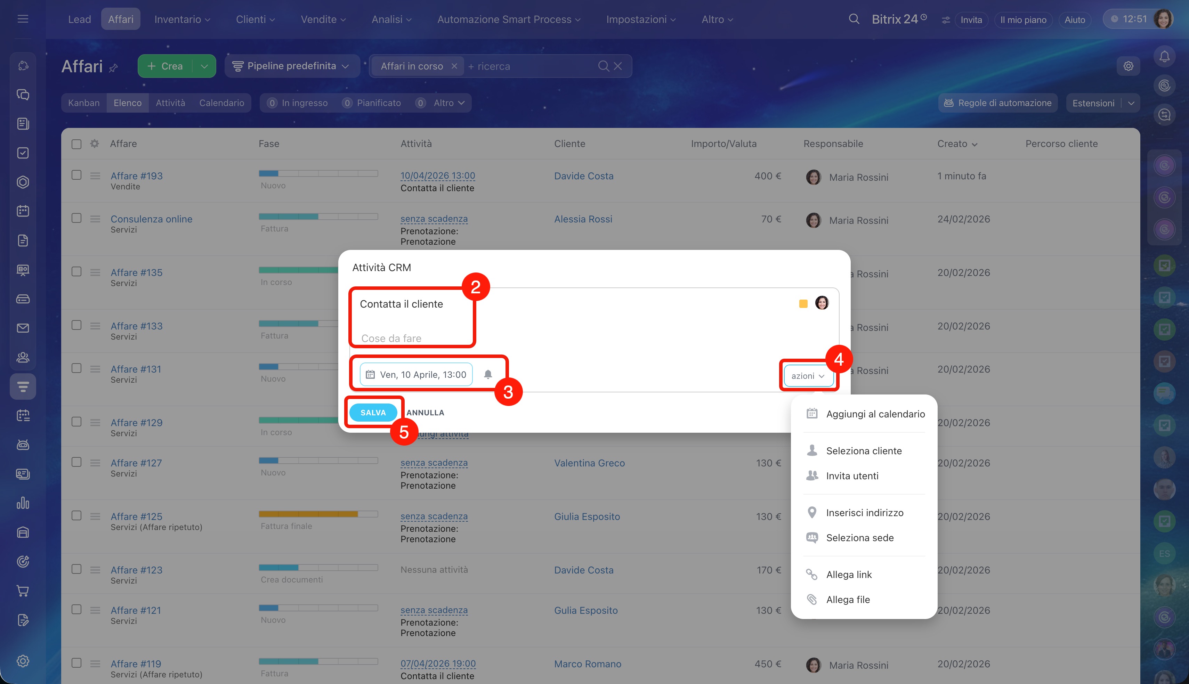1189x684 pixels.
Task: Click the pin icon next to Affari title
Action: pyautogui.click(x=113, y=68)
